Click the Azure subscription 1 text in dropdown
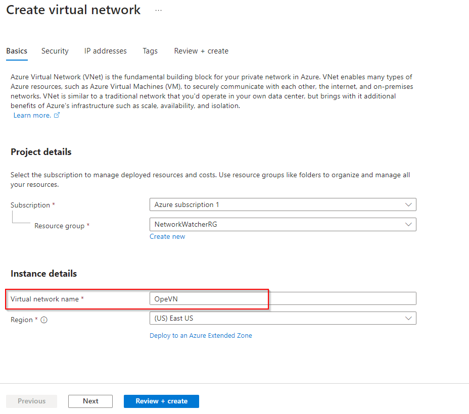This screenshot has width=469, height=414. (187, 204)
